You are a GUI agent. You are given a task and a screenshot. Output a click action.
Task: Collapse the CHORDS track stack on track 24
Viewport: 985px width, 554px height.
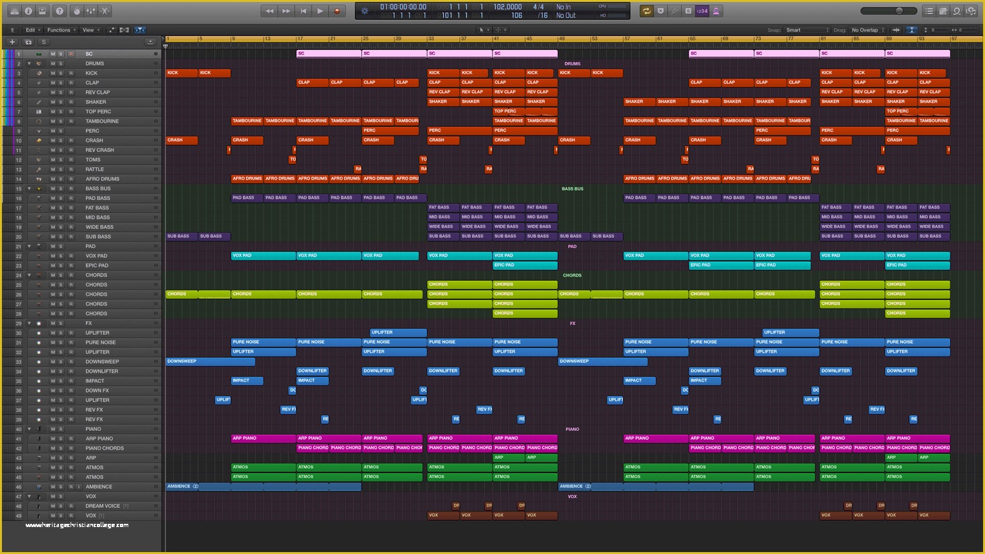click(29, 275)
